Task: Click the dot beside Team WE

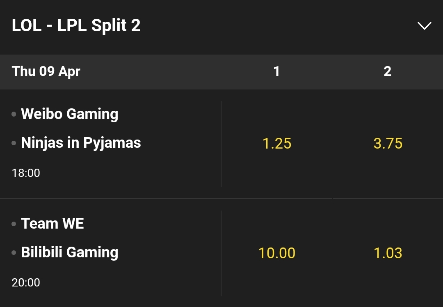Action: (x=14, y=224)
